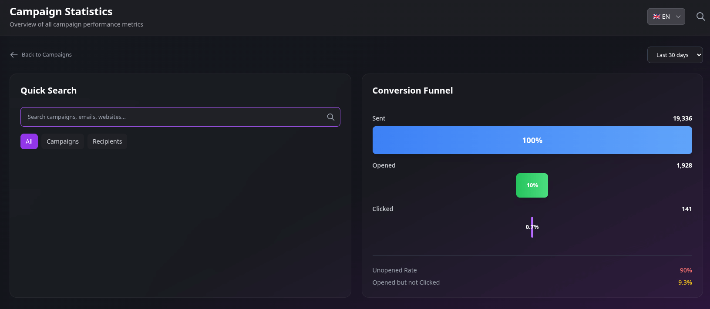The height and width of the screenshot is (309, 710).
Task: Click the left arrow icon before Back to Campaigns
Action: point(14,55)
